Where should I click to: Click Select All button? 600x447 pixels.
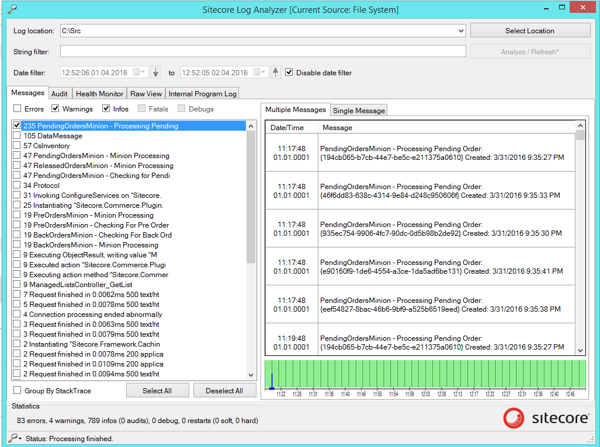[157, 390]
